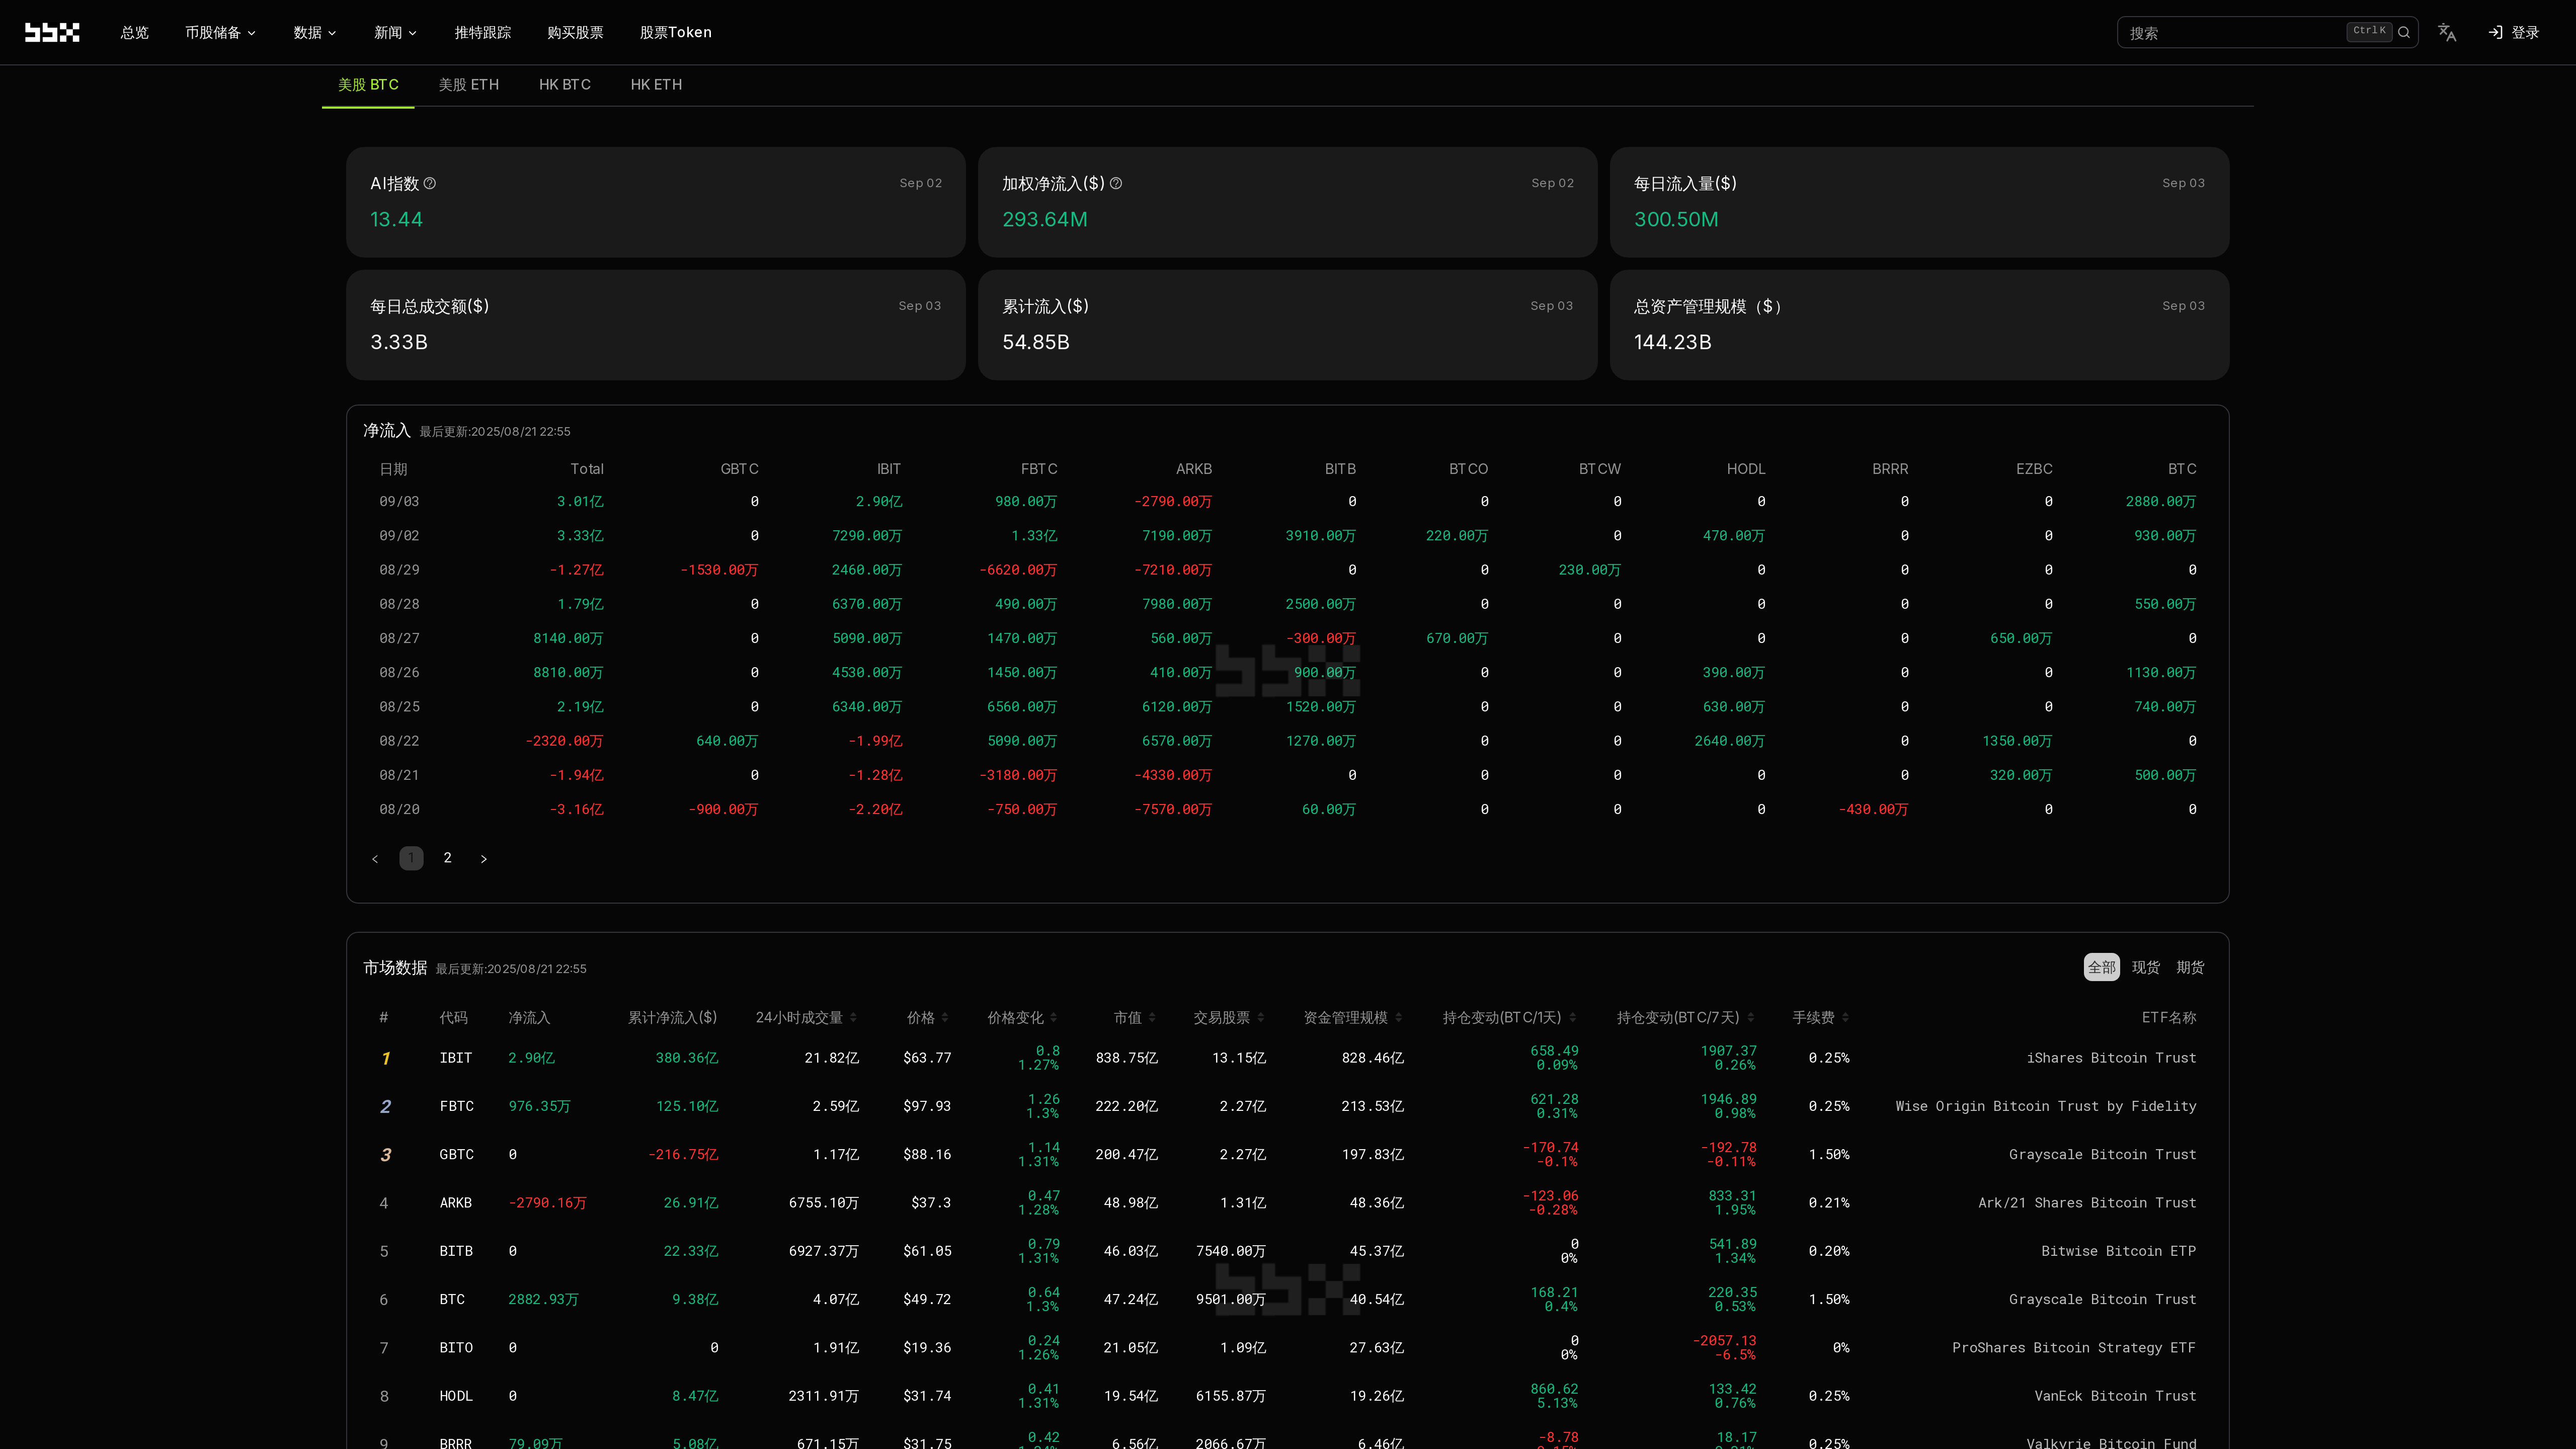Click 加权净流入 value 293.64M
This screenshot has width=2576, height=1449.
coord(1045,219)
